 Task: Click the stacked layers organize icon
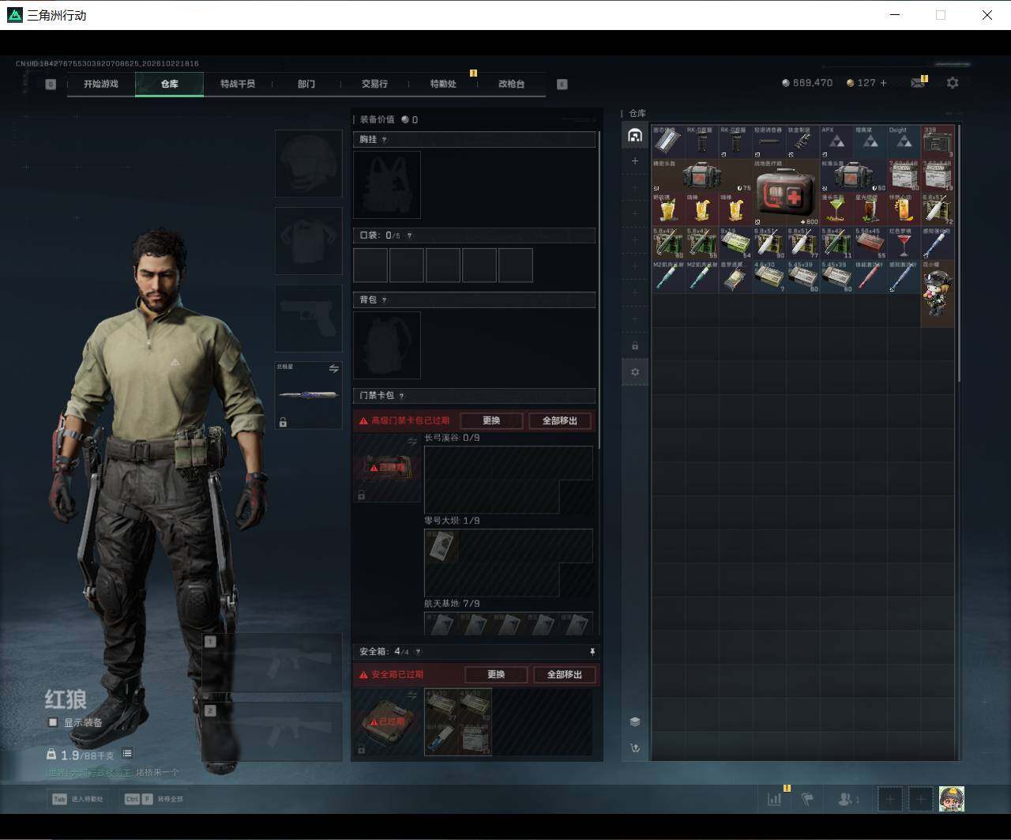click(x=634, y=721)
